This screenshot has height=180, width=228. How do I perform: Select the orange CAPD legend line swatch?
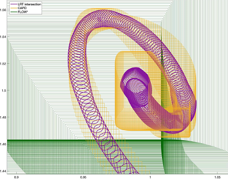click(x=13, y=8)
